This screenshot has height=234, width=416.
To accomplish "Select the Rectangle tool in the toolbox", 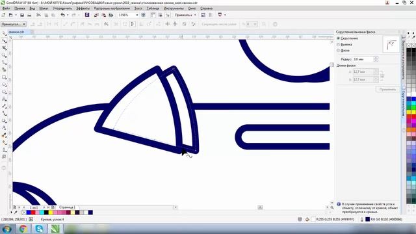I will click(4, 77).
